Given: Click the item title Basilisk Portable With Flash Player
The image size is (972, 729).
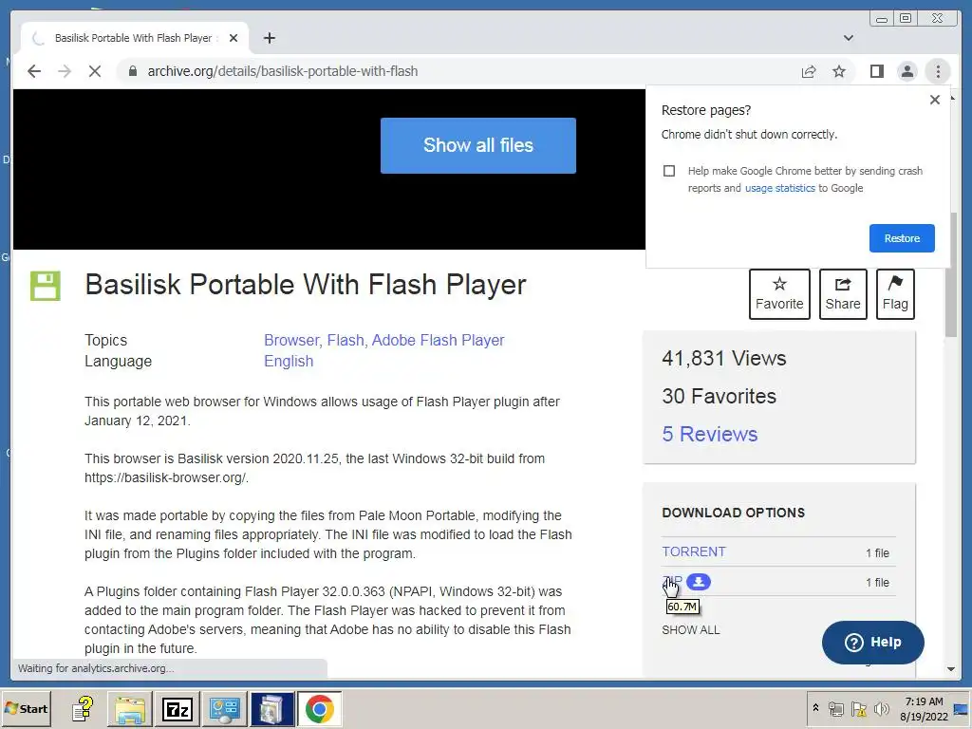Looking at the screenshot, I should point(306,285).
